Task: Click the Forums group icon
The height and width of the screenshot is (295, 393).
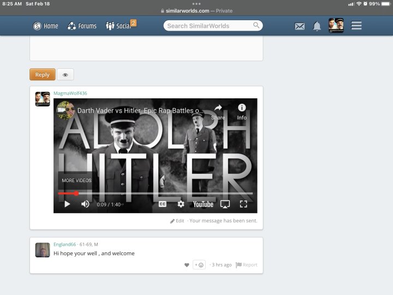Action: 72,26
